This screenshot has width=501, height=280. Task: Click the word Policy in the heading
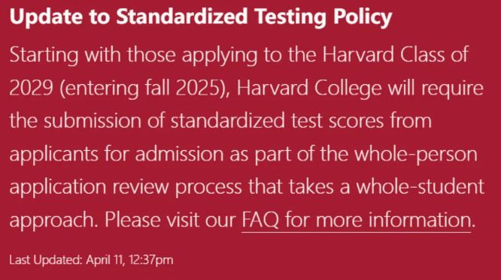363,17
